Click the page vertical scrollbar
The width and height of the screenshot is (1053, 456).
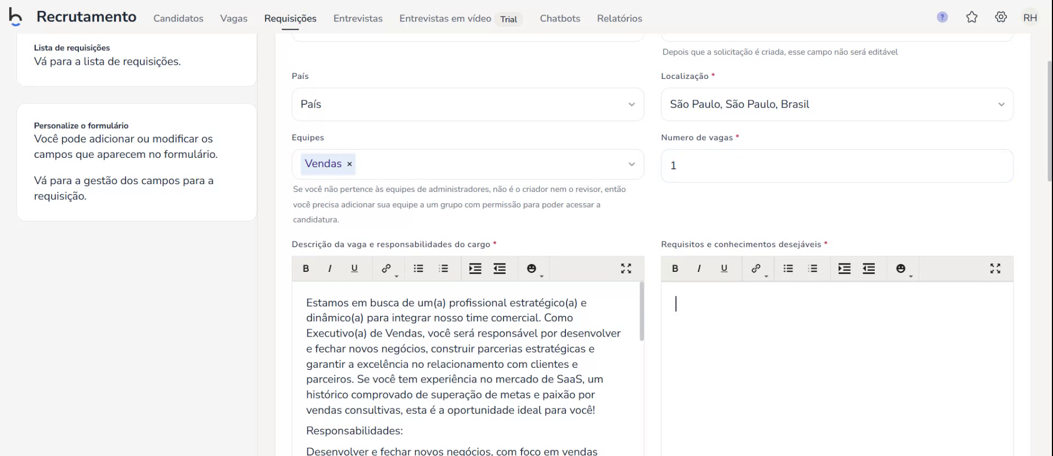point(1050,121)
